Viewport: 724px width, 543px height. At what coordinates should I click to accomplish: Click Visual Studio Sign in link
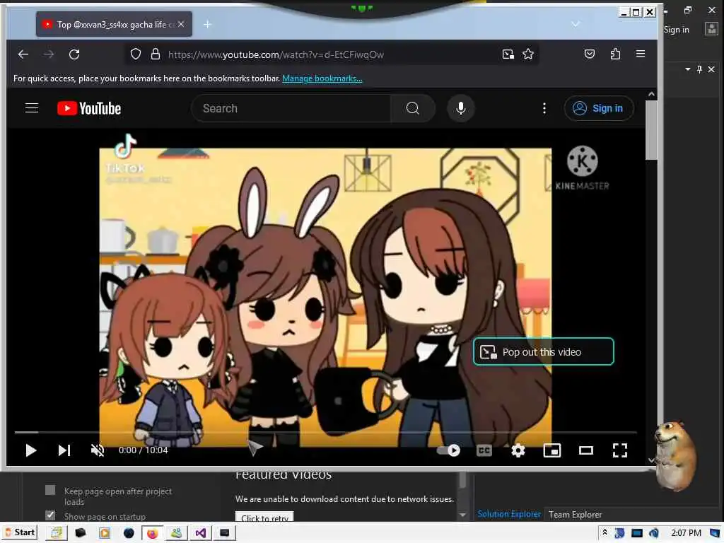(x=676, y=30)
